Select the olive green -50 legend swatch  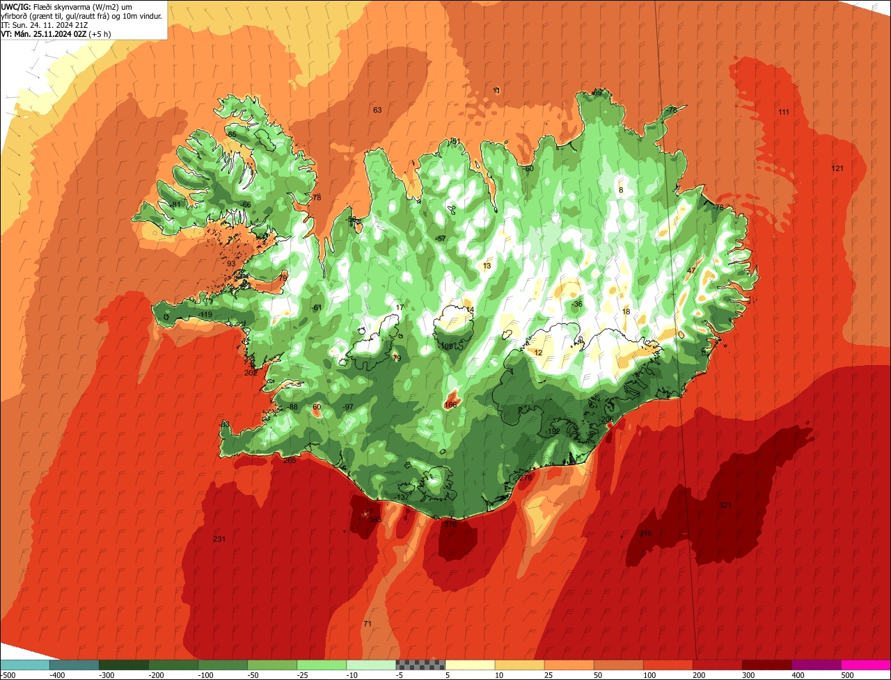[x=271, y=665]
